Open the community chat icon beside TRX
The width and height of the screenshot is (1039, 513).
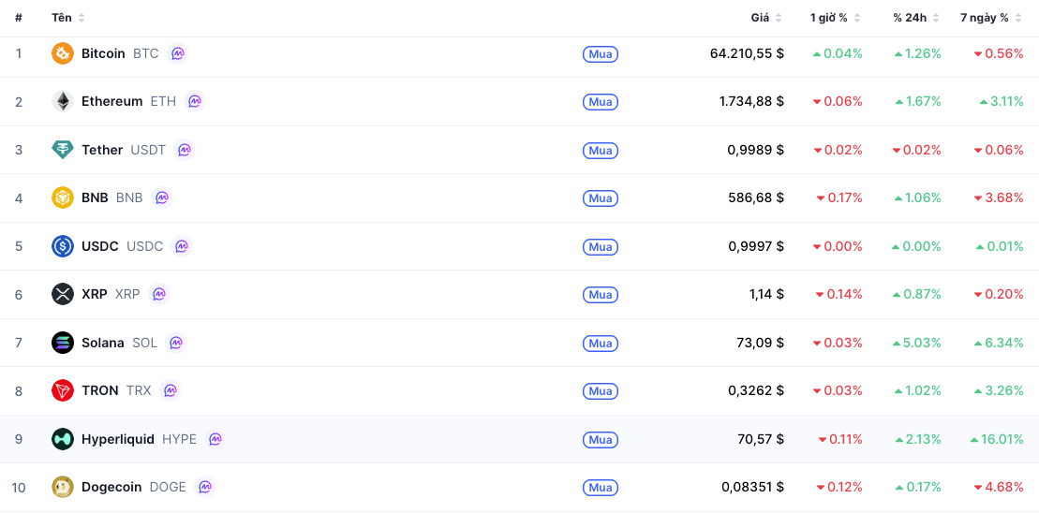tap(171, 390)
